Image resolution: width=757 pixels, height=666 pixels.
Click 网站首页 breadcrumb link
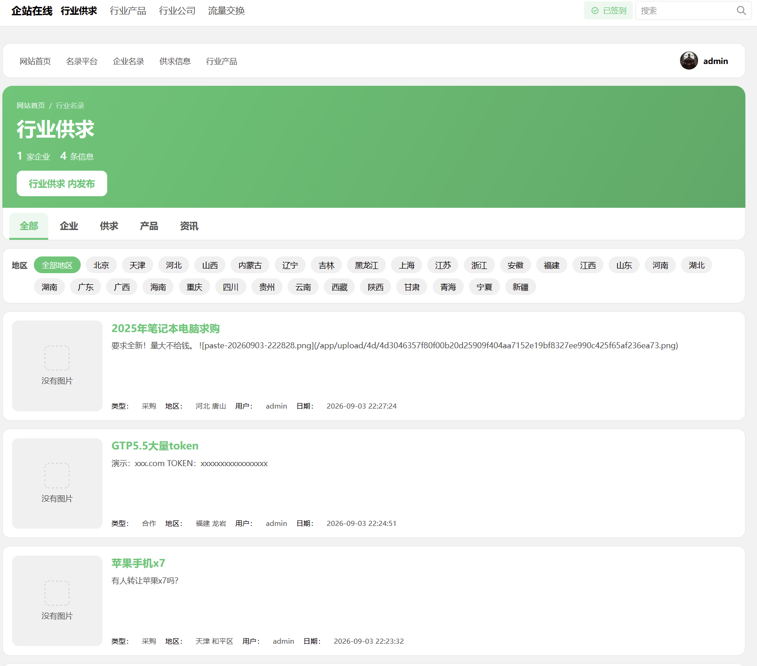coord(31,106)
